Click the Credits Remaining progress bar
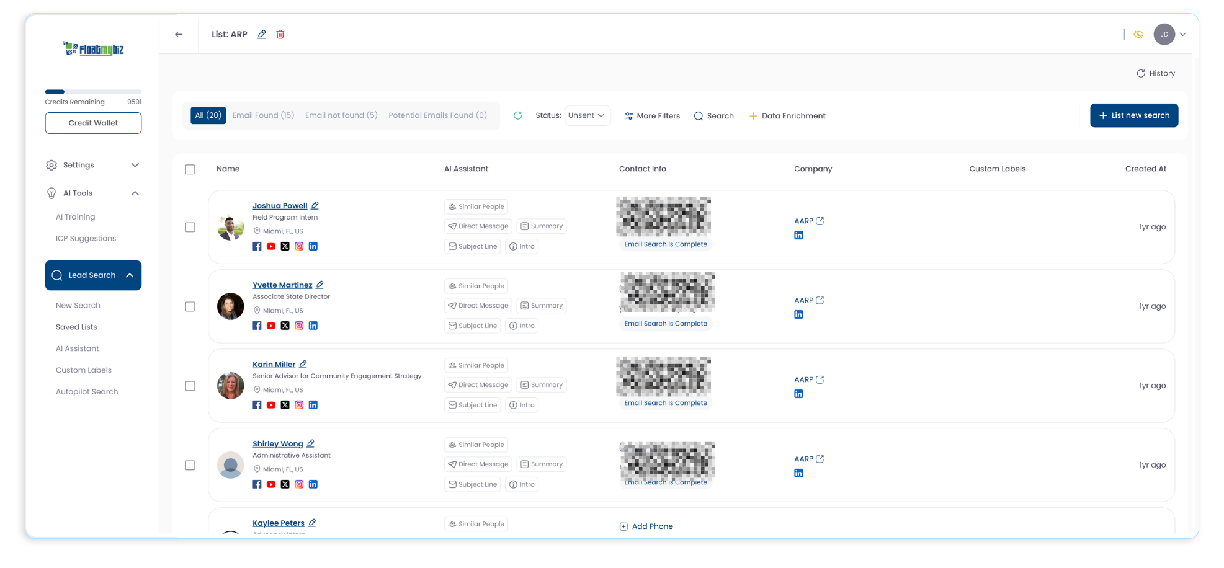 [93, 92]
